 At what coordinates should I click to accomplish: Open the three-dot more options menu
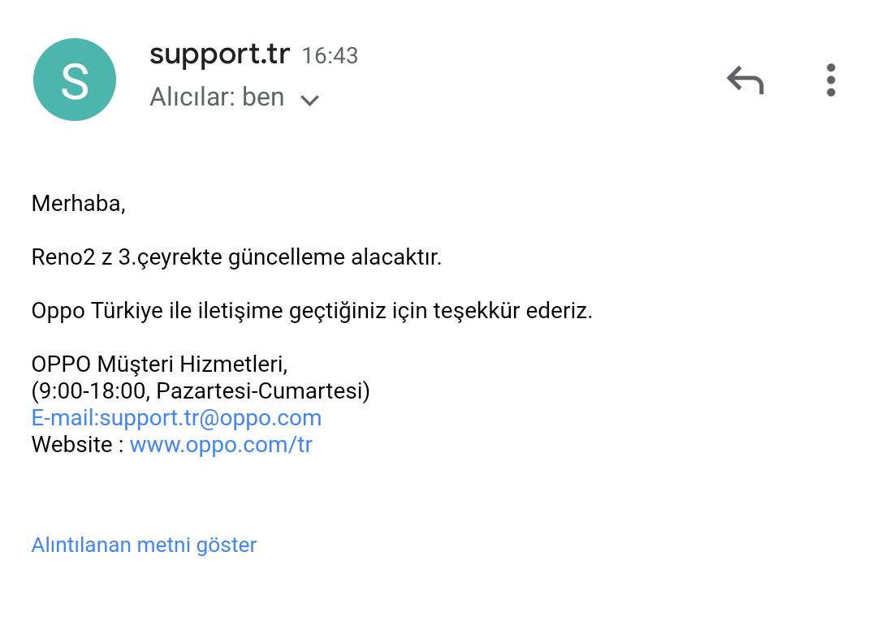point(830,80)
